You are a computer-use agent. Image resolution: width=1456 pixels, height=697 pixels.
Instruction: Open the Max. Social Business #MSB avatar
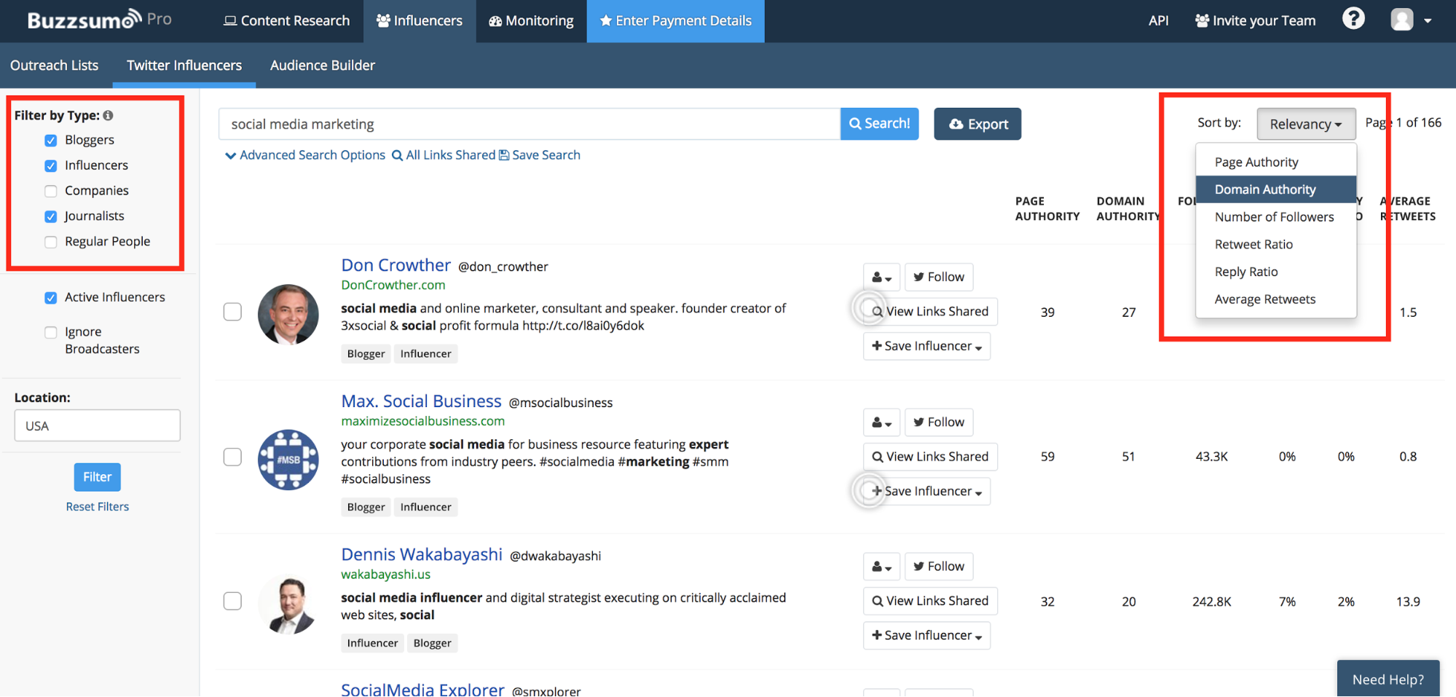(288, 460)
